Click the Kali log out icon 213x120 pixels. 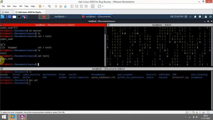click(x=211, y=17)
